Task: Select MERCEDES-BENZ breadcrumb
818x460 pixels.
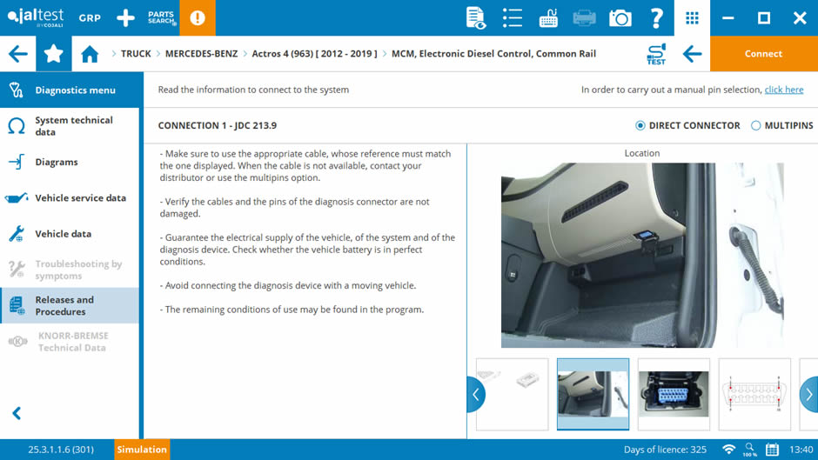Action: tap(201, 54)
